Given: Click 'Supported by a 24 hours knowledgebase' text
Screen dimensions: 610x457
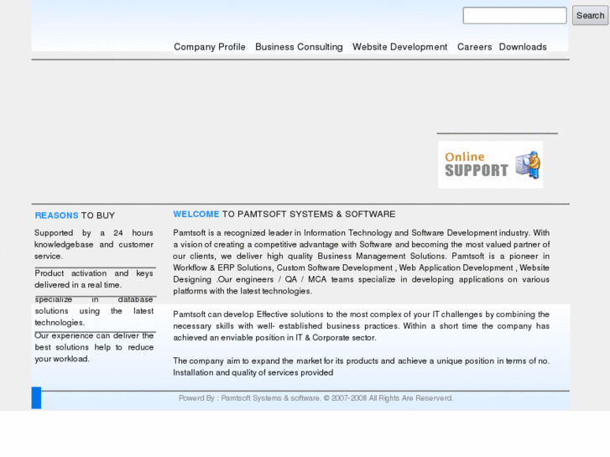Looking at the screenshot, I should pyautogui.click(x=94, y=245).
